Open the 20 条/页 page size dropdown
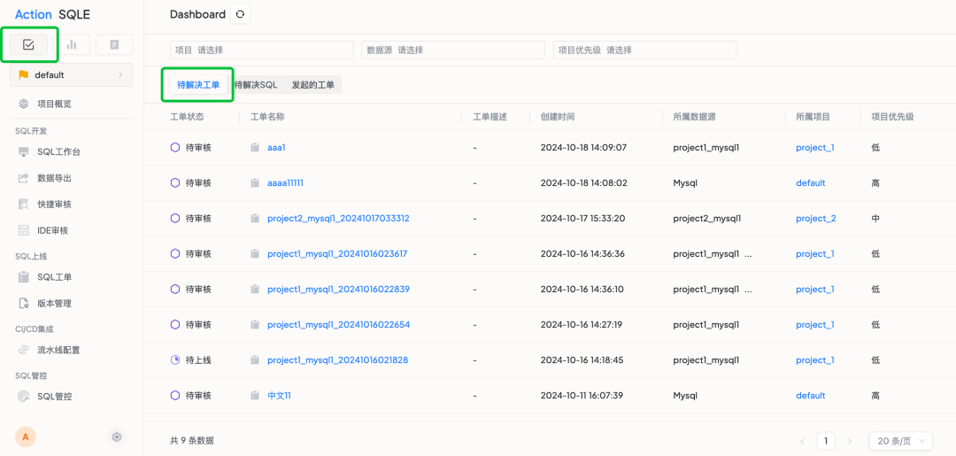 click(901, 441)
